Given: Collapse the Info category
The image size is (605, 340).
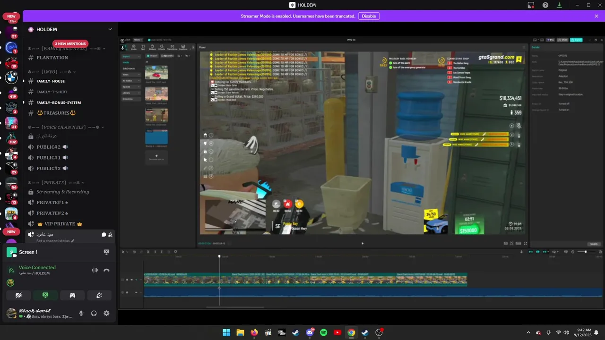Looking at the screenshot, I should 52,72.
